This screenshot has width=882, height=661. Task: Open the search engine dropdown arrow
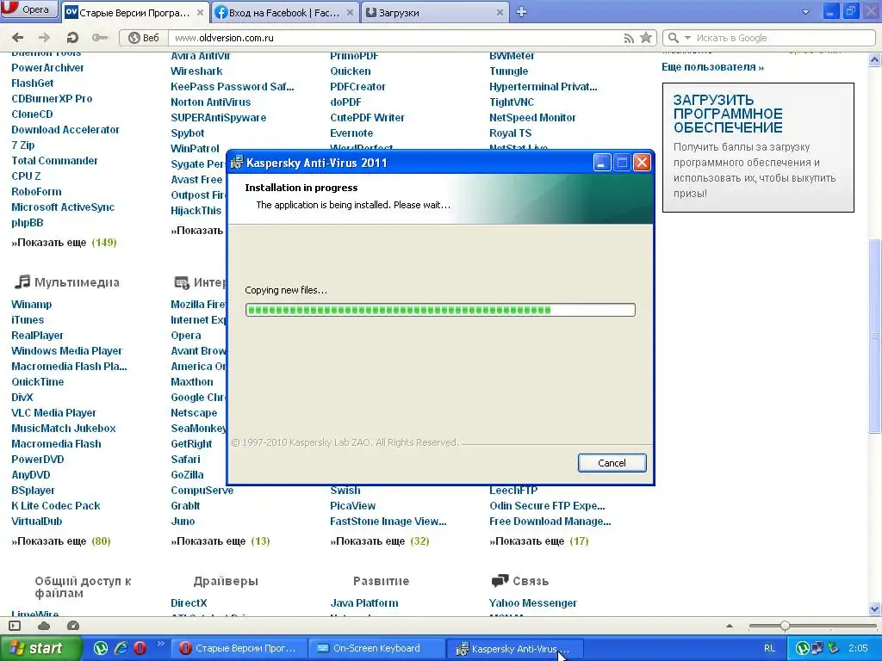(x=687, y=38)
